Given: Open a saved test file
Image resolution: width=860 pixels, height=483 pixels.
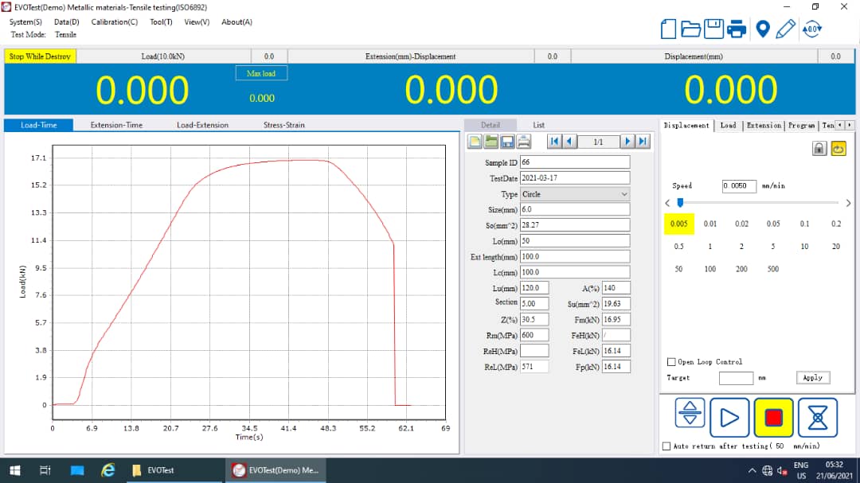Looking at the screenshot, I should click(x=690, y=29).
